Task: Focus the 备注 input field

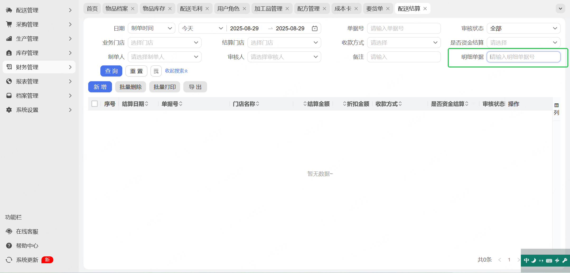Action: pyautogui.click(x=404, y=57)
